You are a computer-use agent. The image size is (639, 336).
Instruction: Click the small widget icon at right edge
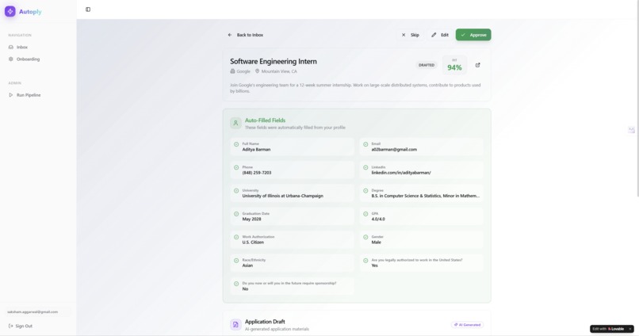[631, 130]
